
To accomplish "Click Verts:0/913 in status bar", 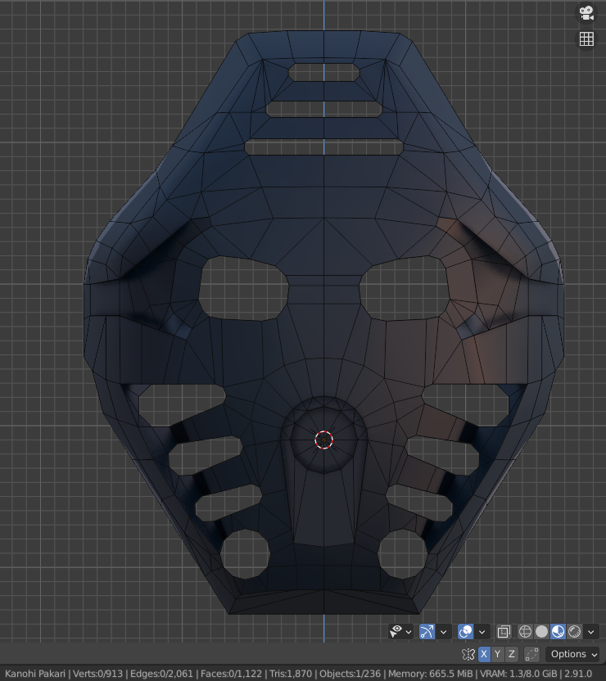I will click(x=97, y=674).
